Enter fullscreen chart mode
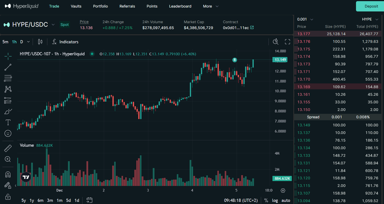 (287, 42)
